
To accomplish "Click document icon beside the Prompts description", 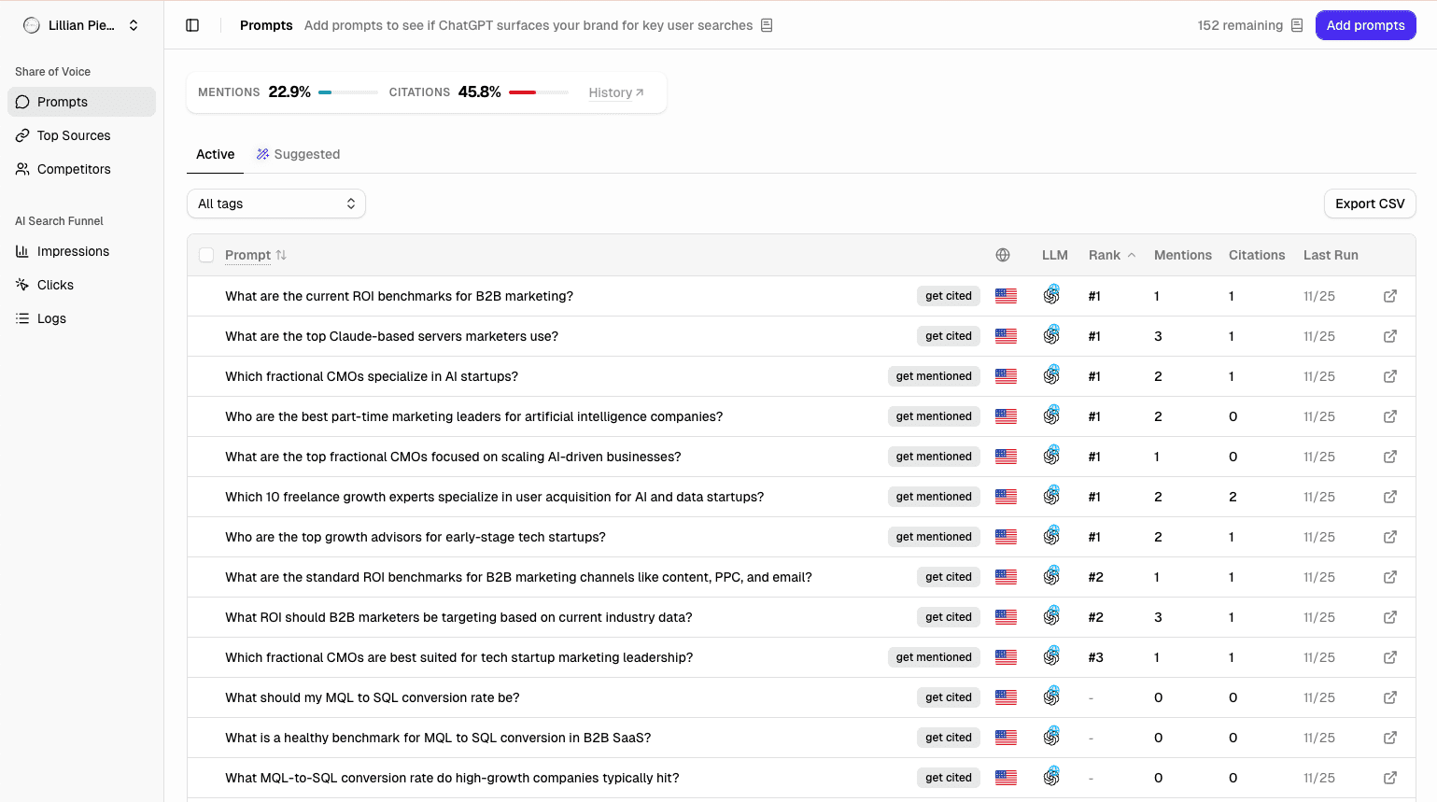I will pyautogui.click(x=767, y=25).
